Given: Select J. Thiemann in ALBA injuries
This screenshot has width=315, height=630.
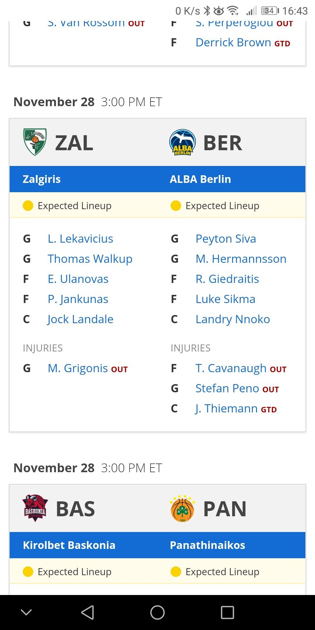Looking at the screenshot, I should point(226,409).
